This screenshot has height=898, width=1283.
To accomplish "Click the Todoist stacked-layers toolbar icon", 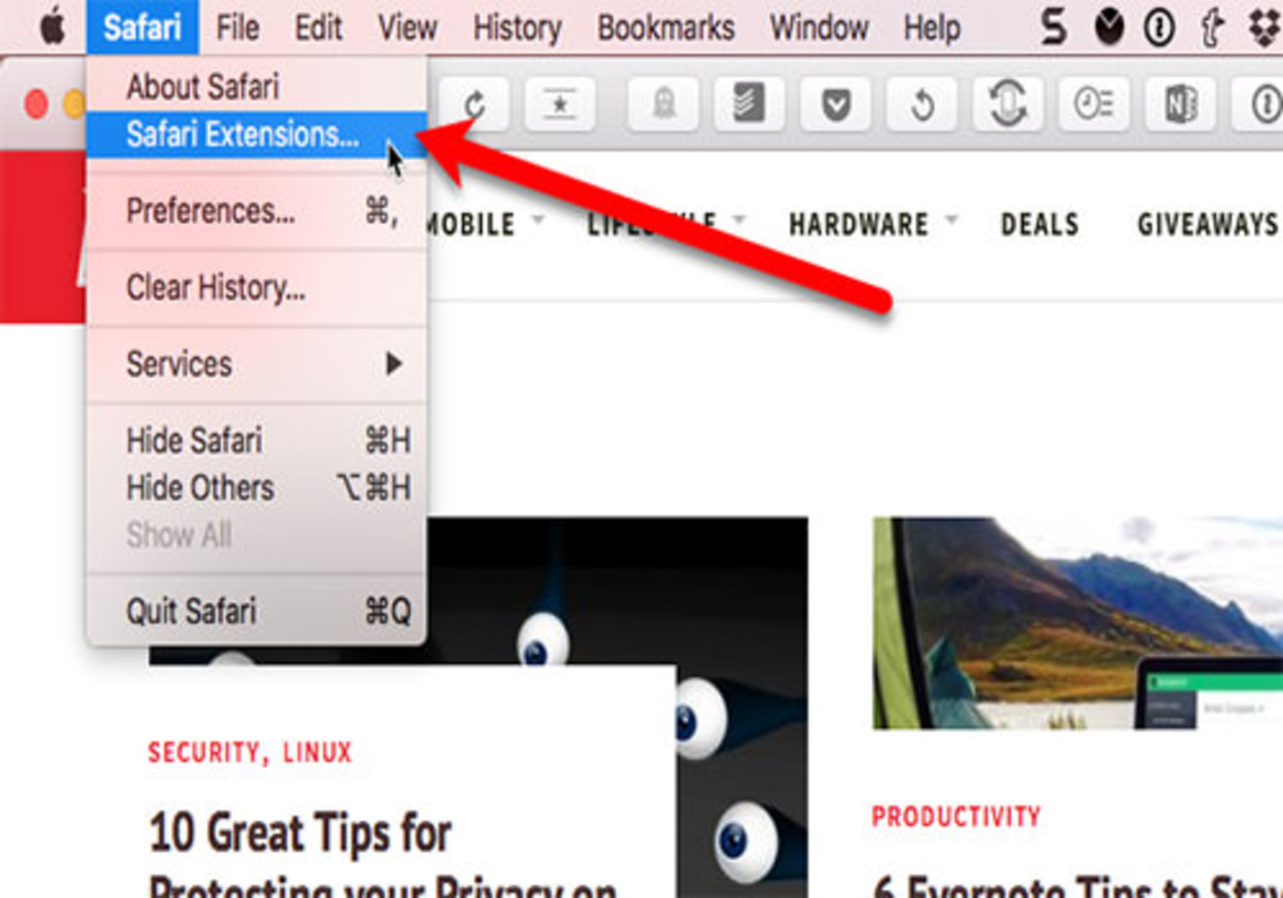I will point(749,104).
